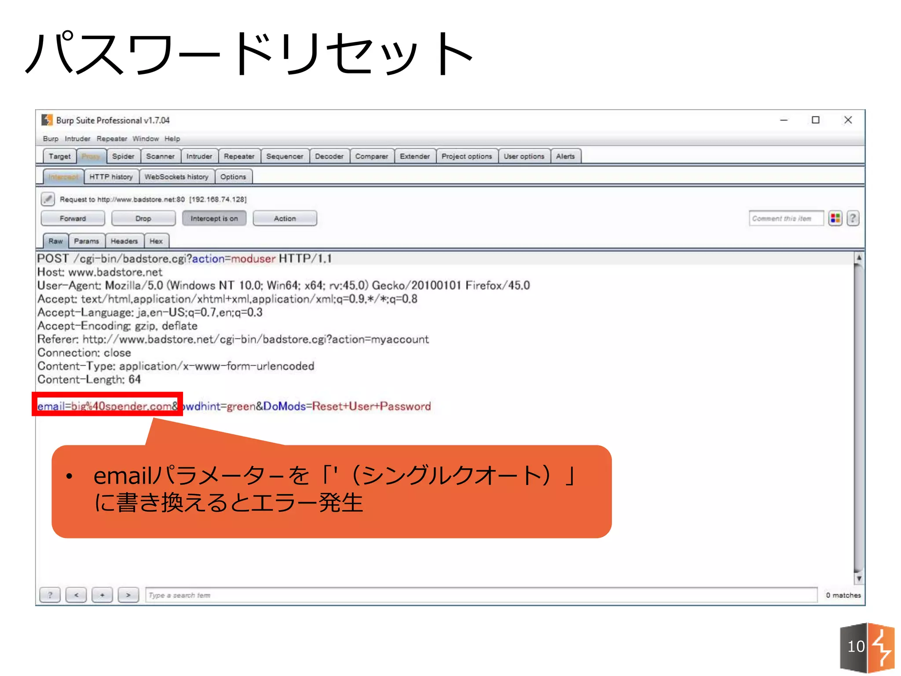
Task: Click the Connection: close header line
Action: click(x=84, y=353)
